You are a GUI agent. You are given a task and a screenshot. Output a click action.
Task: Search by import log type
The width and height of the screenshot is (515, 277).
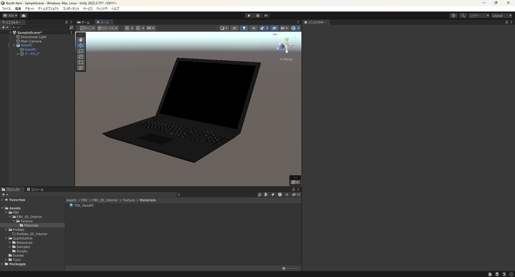tap(280, 194)
